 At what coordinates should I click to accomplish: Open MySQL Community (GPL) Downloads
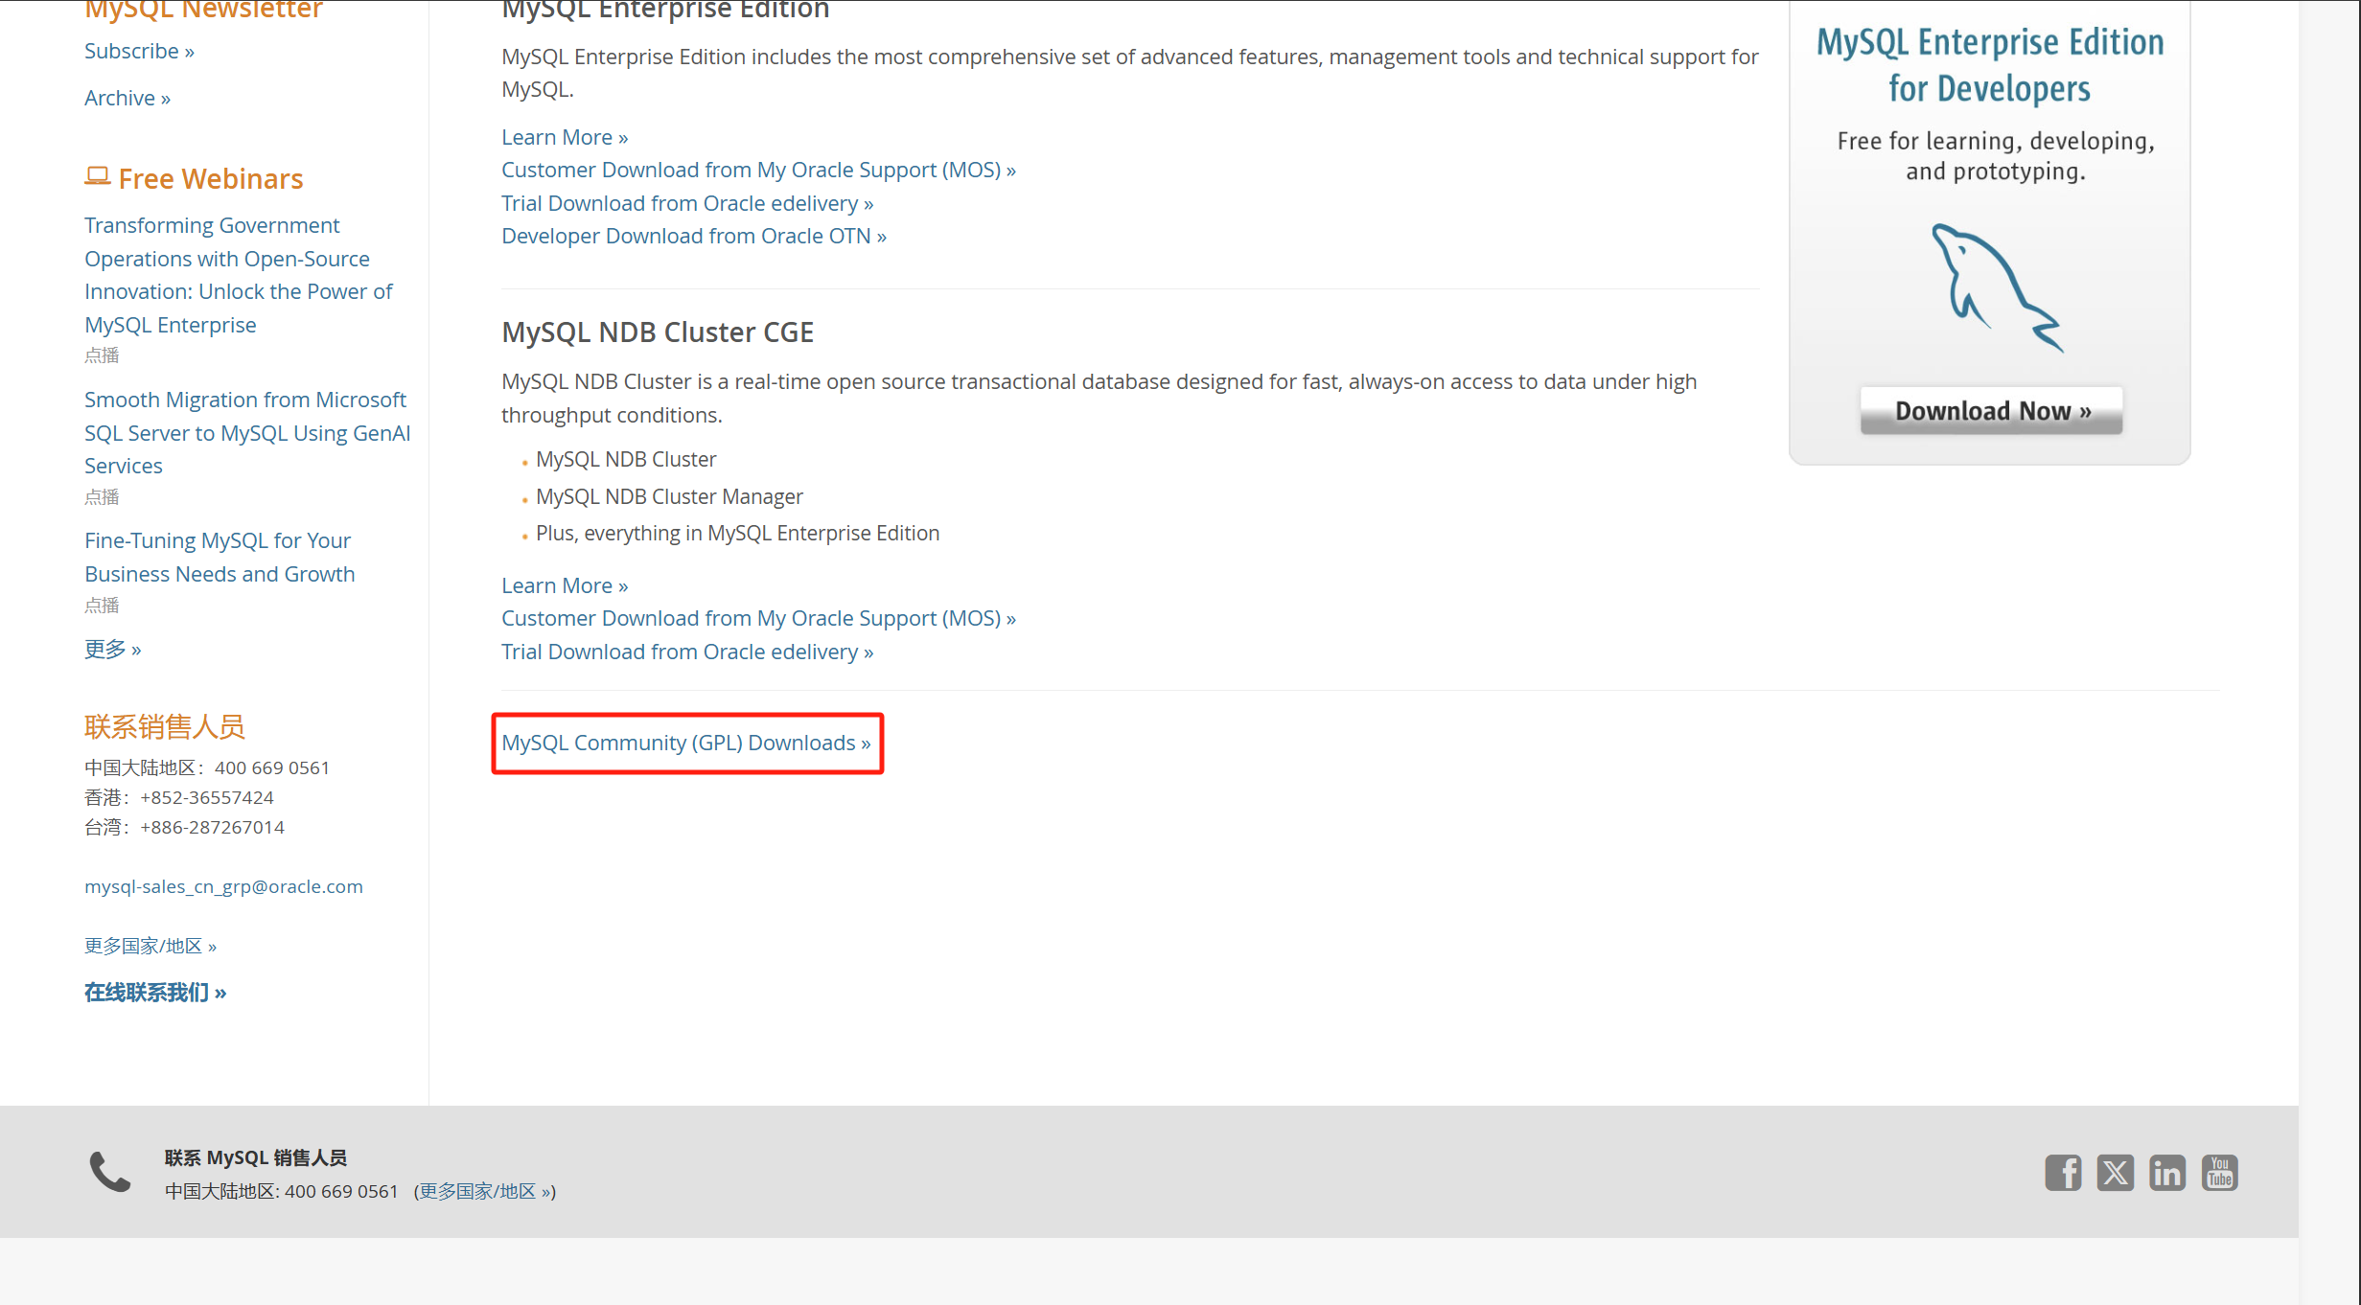click(x=686, y=743)
